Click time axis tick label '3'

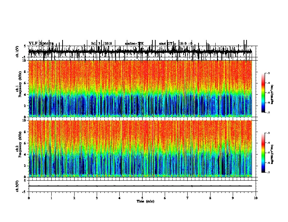point(97,198)
